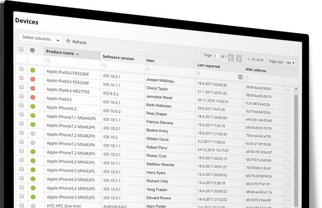Click the gray status circle column header

click(x=32, y=50)
